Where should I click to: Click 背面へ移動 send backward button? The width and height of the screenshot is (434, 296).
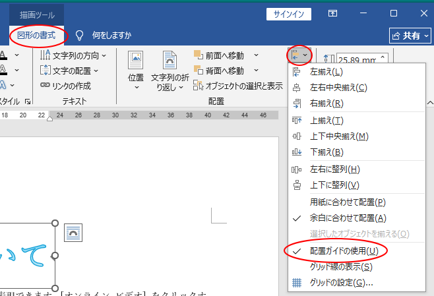point(219,71)
